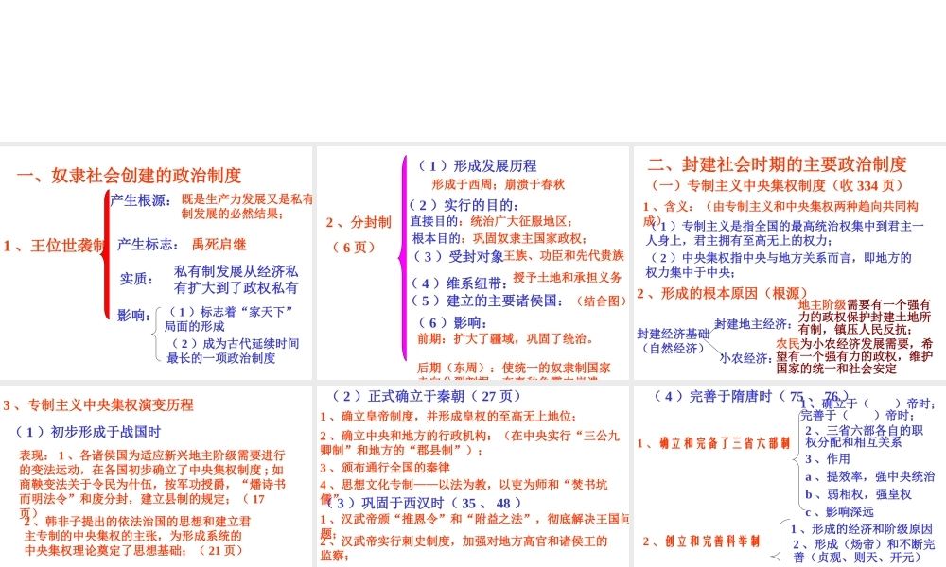Select the line a、提效率,强中央统治
The image size is (946, 567).
coord(870,476)
